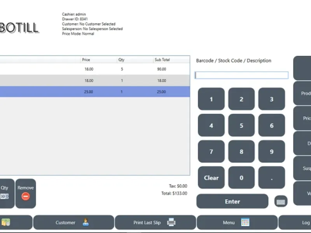Screen dimensions: 311x233
Task: Click the quantity 5 cell in first row
Action: [x=122, y=69]
